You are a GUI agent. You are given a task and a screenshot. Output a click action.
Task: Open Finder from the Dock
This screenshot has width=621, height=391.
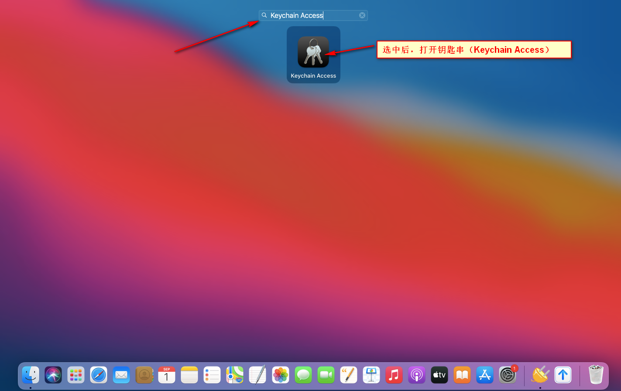point(31,375)
